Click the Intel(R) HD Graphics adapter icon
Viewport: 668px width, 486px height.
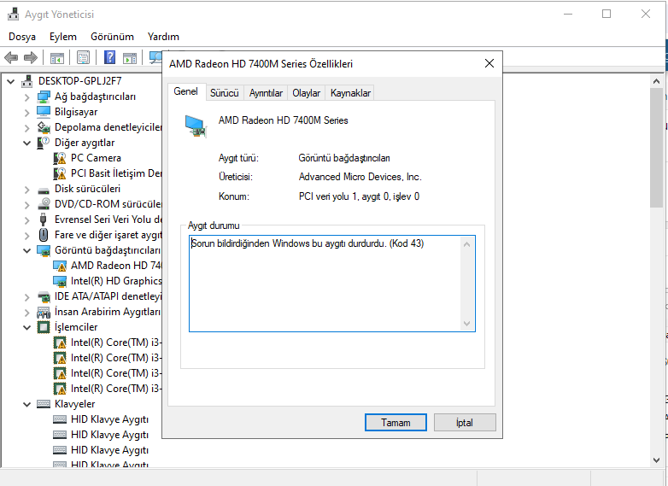point(60,281)
